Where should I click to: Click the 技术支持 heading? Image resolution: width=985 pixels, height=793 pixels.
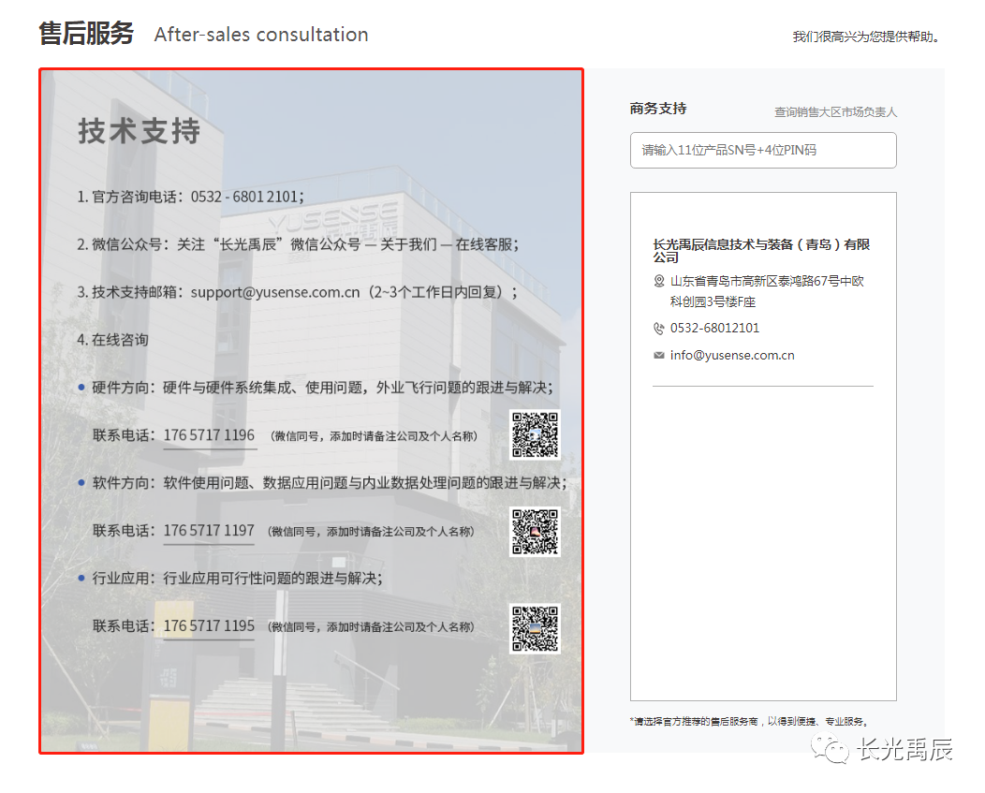139,131
